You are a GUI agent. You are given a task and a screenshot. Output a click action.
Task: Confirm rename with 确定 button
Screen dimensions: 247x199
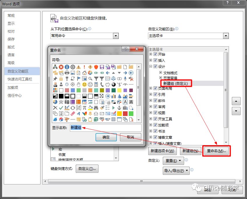[106, 137]
